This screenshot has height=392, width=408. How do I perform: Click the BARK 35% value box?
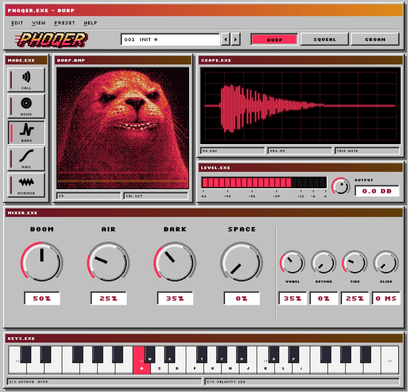175,298
